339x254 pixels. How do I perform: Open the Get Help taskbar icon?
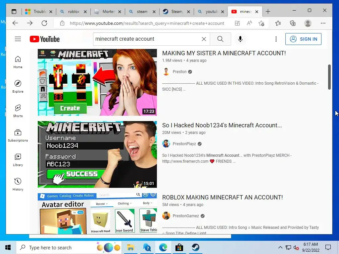(147, 247)
